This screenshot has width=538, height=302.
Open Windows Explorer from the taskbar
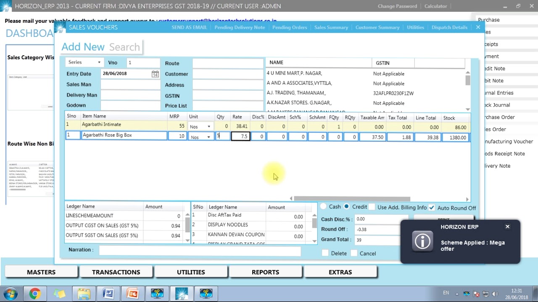(x=84, y=294)
